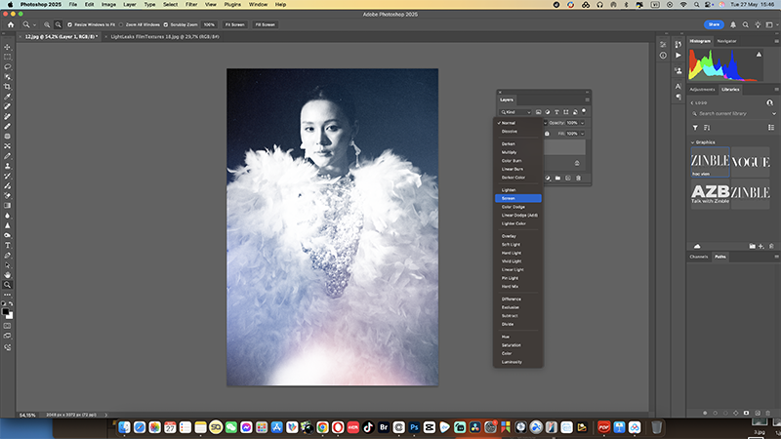Screen dimensions: 781x439
Task: Enable the Resize Windows to Fit checkbox
Action: (69, 23)
